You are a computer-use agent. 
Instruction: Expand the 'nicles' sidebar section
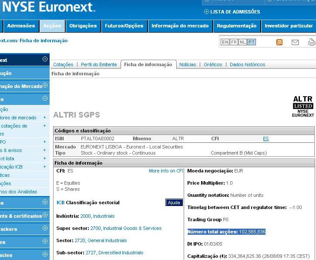click(45, 254)
